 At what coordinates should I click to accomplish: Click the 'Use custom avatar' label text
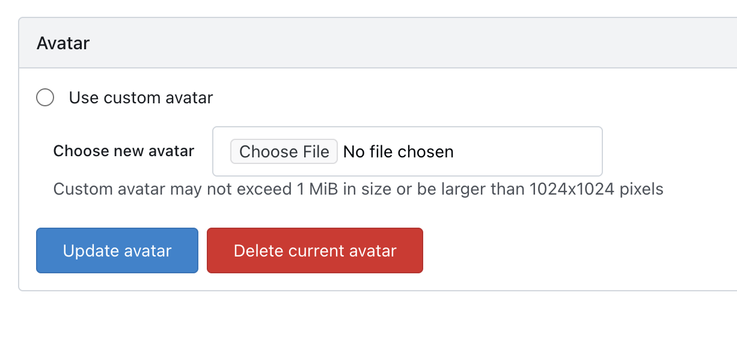coord(141,97)
